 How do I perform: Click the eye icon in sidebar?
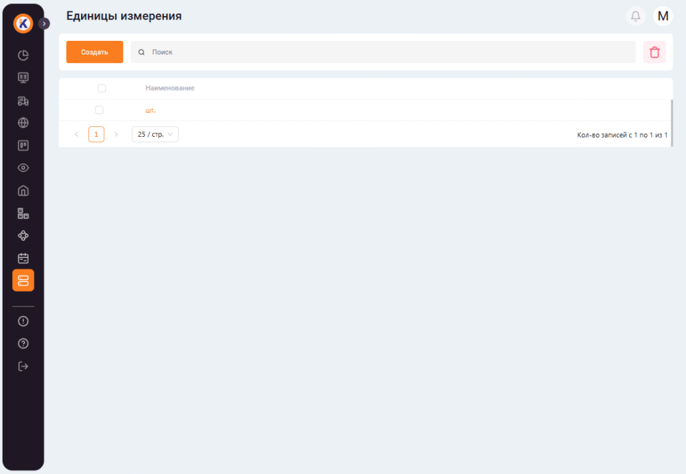pos(23,168)
